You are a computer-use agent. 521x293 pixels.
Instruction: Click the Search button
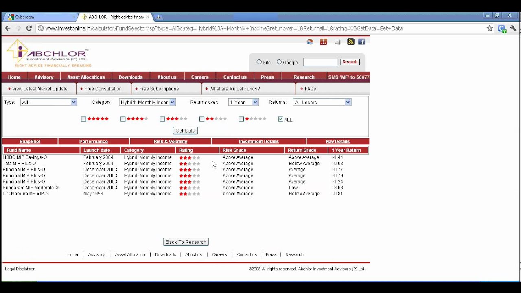coord(350,62)
